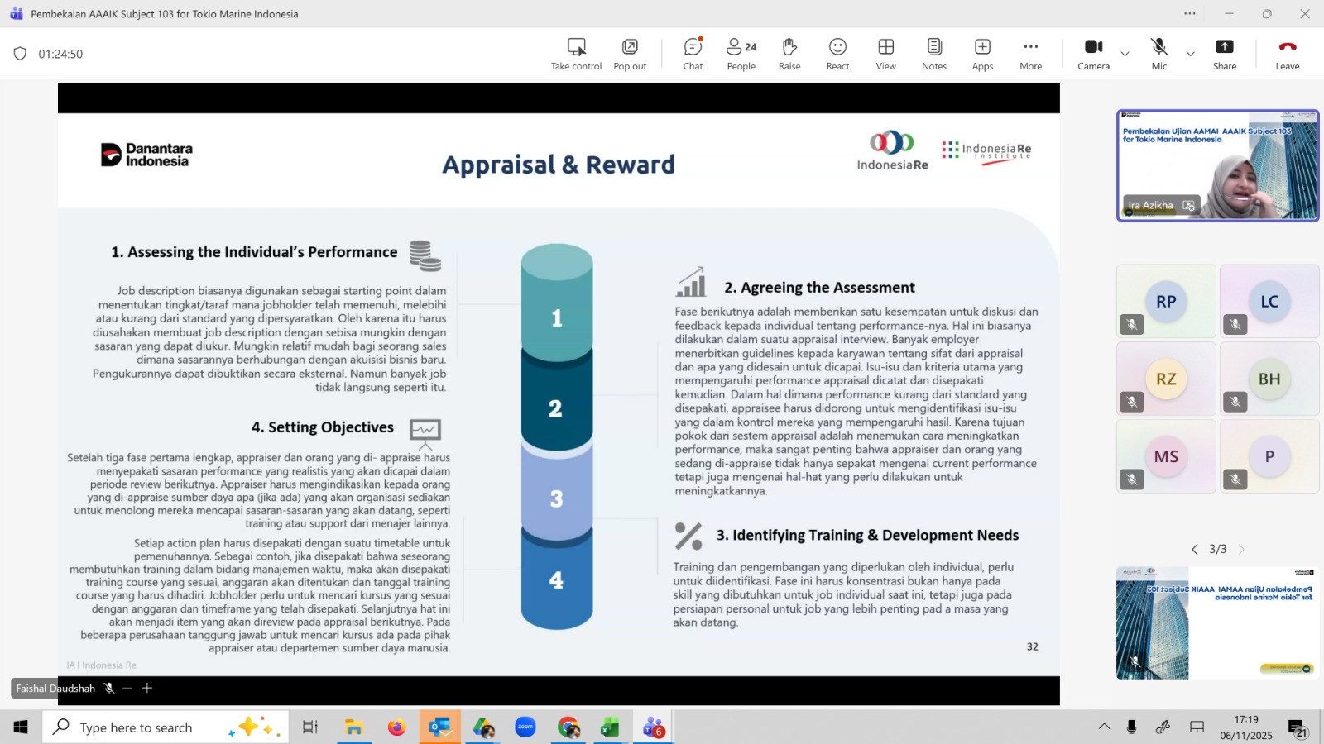This screenshot has width=1324, height=744.
Task: Open the More actions menu
Action: click(1030, 54)
